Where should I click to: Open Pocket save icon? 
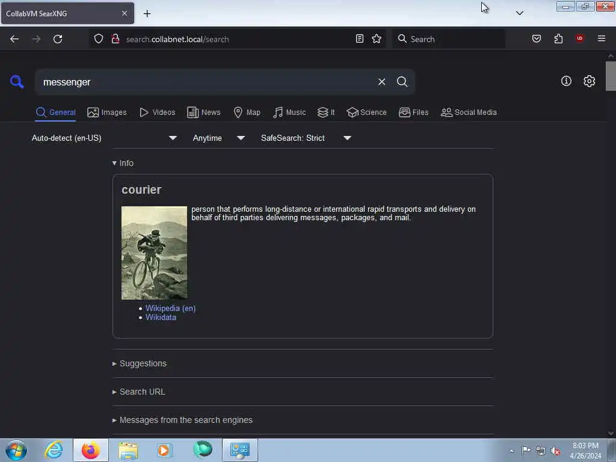click(536, 38)
